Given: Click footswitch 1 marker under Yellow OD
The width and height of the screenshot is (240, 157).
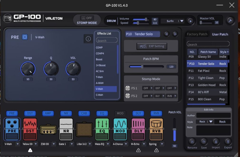Looking at the screenshot, I should tap(30, 150).
